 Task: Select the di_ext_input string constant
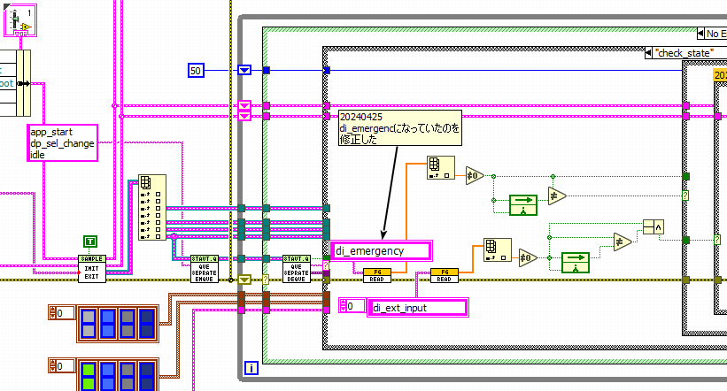pyautogui.click(x=418, y=308)
